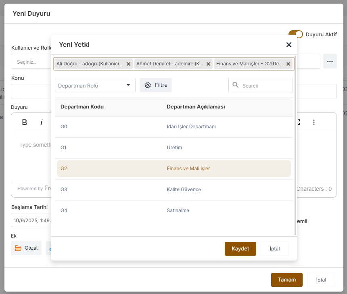Open the editor's vertical more-options menu
The image size is (347, 294).
pos(314,122)
